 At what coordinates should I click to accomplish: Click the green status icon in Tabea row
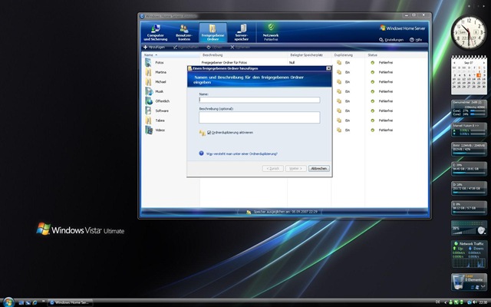373,120
